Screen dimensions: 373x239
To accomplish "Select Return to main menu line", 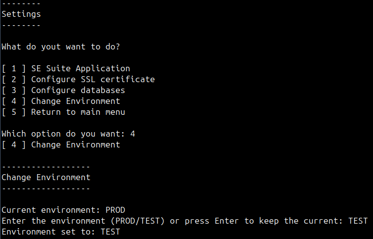I will (x=63, y=112).
